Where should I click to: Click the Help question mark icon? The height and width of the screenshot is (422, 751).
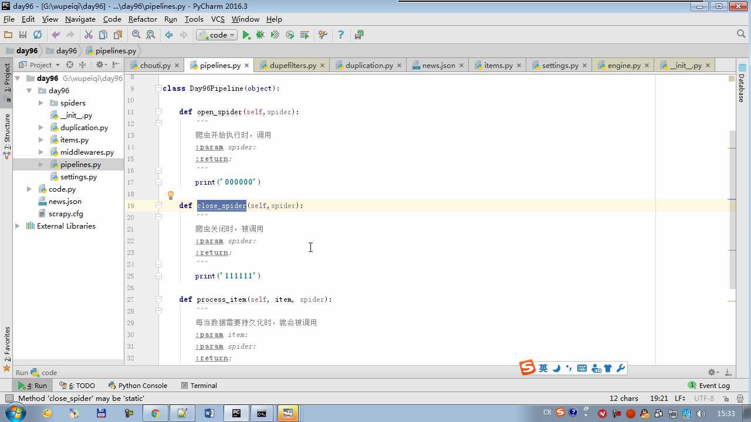coord(340,35)
